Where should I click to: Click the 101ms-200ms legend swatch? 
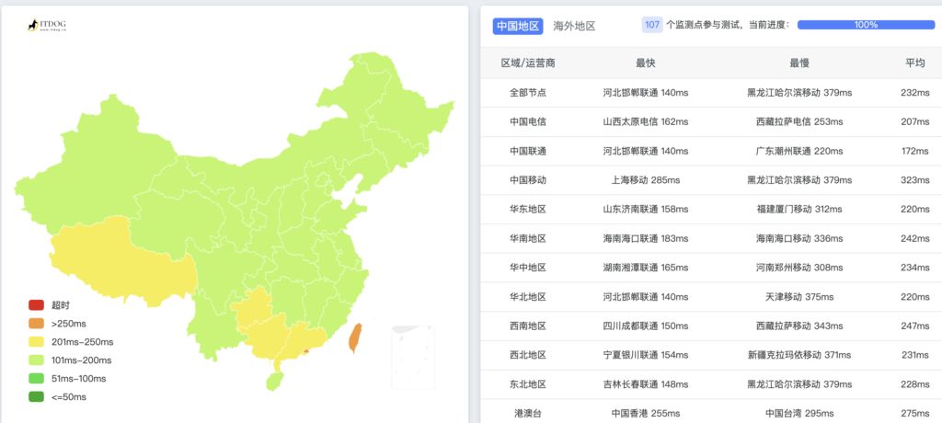(36, 360)
